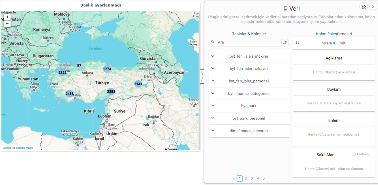Expand the byt_fen_isleri_makine table
Screen dimensions: 378x185
213,56
